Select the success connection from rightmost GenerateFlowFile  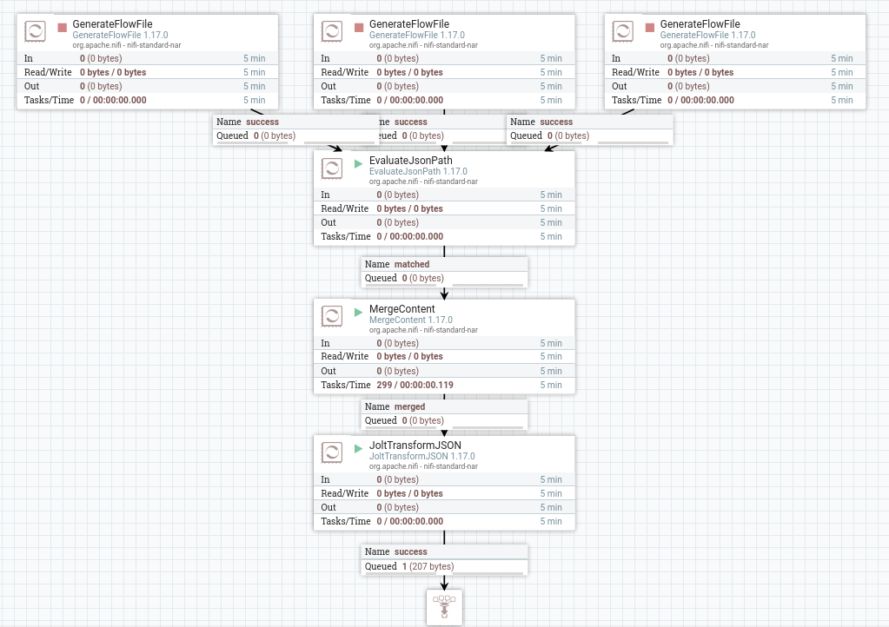click(x=590, y=129)
